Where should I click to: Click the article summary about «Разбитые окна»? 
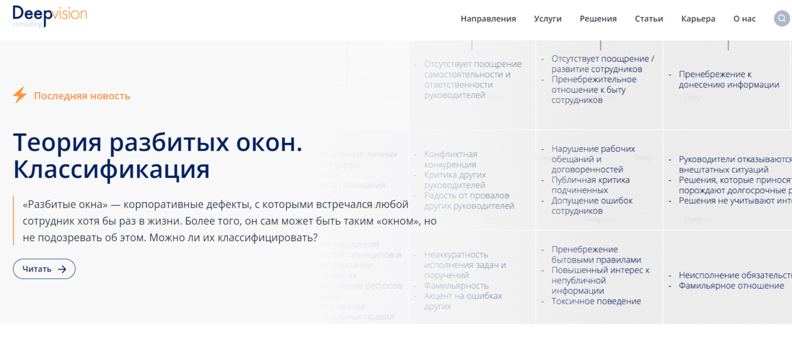229,221
